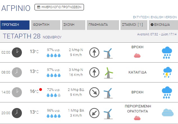This screenshot has width=178, height=124.
Task: Click the southeast wind arrow at 14:00
Action: 94,92
